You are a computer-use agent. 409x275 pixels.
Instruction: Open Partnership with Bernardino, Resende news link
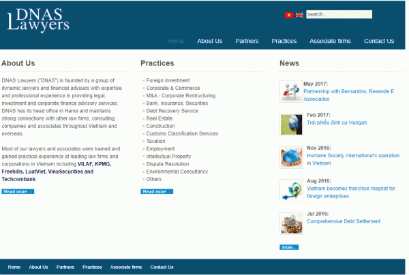pos(349,95)
